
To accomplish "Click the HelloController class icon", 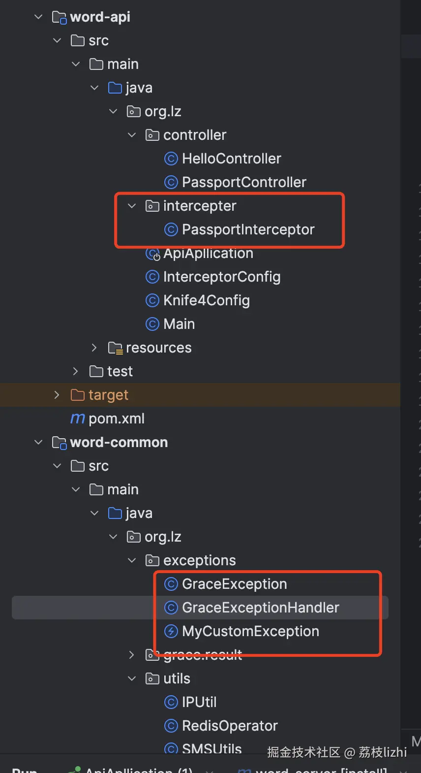I will 171,159.
